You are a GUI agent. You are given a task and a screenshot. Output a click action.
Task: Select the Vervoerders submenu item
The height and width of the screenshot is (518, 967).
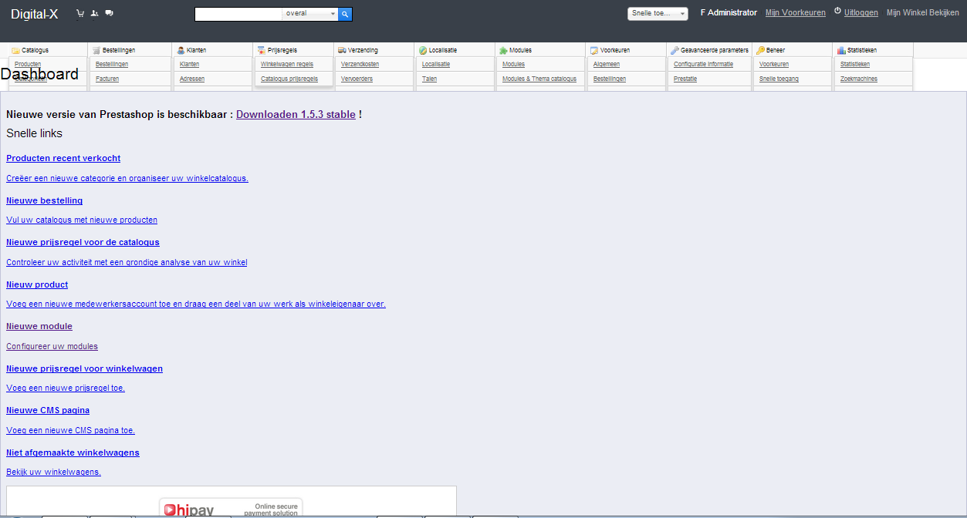tap(357, 79)
